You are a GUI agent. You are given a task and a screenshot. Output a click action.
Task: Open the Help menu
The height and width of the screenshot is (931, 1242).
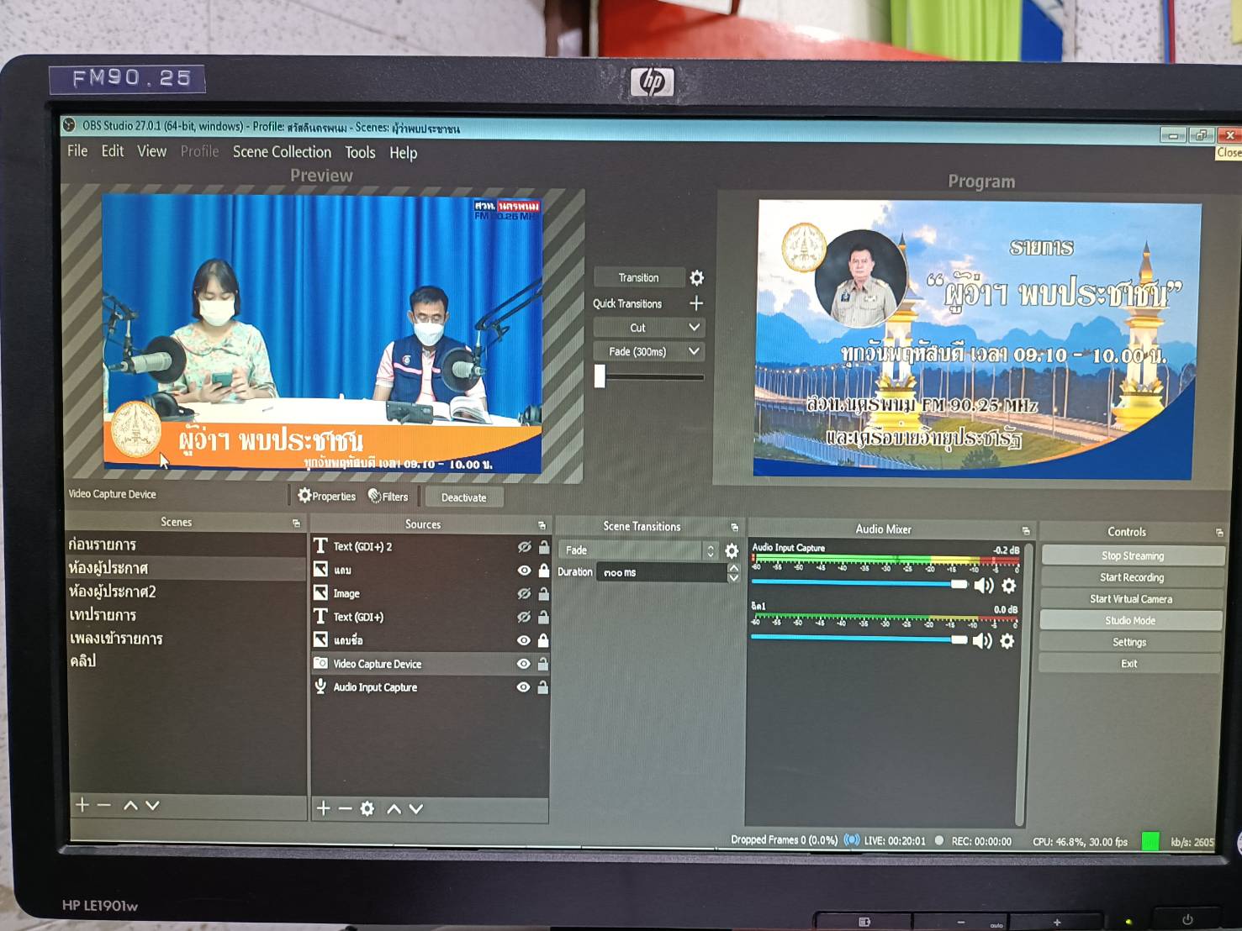(403, 153)
